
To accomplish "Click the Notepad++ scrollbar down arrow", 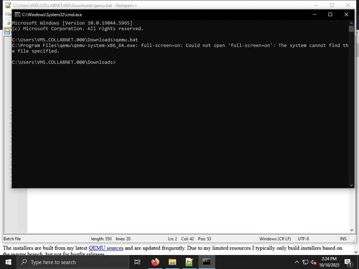I will 352,230.
